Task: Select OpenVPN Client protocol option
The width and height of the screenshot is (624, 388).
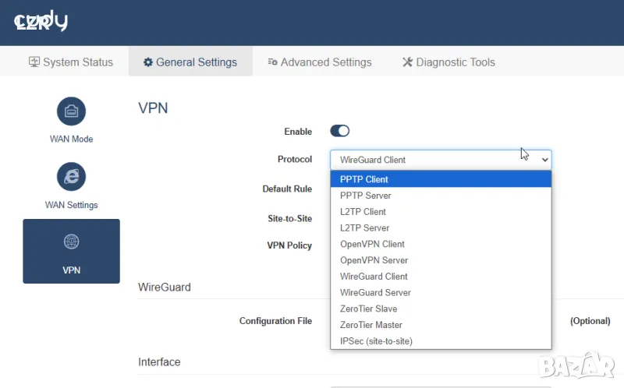Action: (372, 244)
